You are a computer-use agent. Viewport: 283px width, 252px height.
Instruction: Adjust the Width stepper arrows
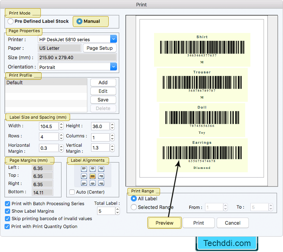[x=61, y=126]
